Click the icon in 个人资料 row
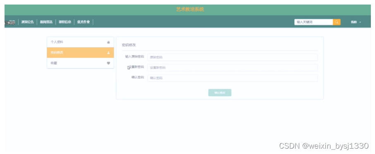The image size is (375, 154). point(108,42)
